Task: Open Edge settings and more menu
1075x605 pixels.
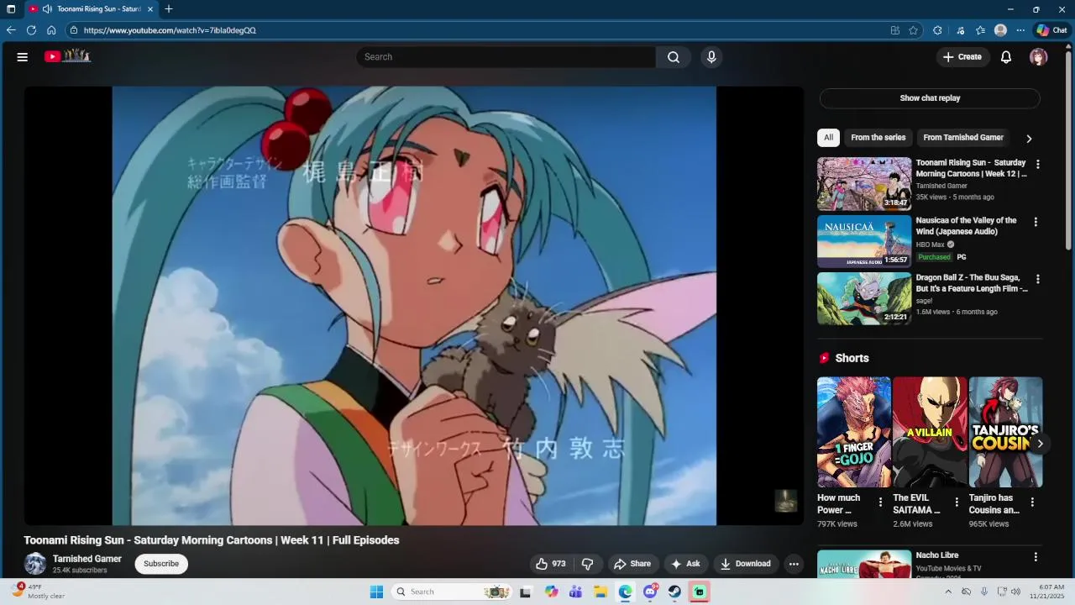Action: coord(1020,30)
